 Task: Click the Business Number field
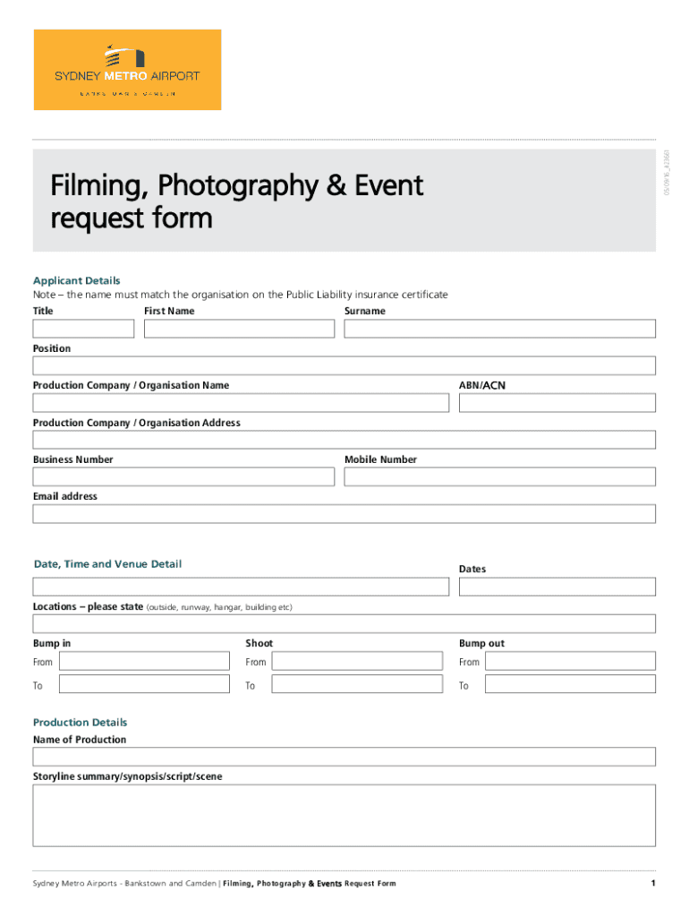(183, 476)
